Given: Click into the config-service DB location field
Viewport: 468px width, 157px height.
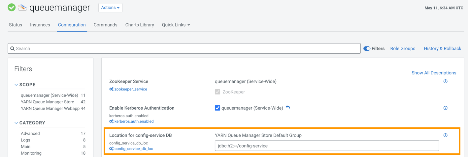Looking at the screenshot, I should point(327,146).
